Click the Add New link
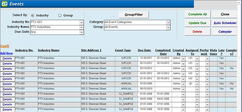The height and width of the screenshot is (112, 242). [x=7, y=53]
